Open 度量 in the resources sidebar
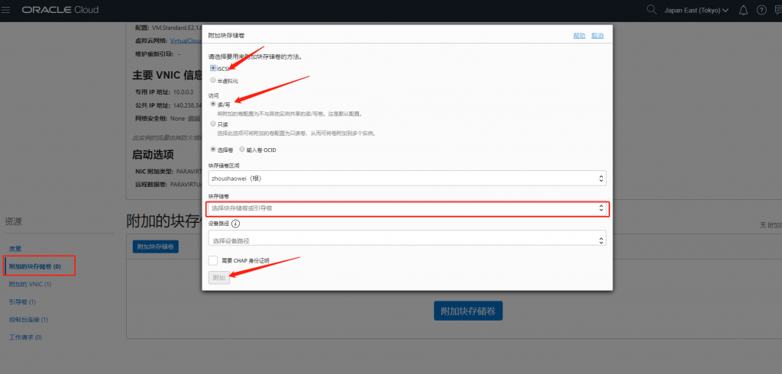The height and width of the screenshot is (374, 782). 15,248
